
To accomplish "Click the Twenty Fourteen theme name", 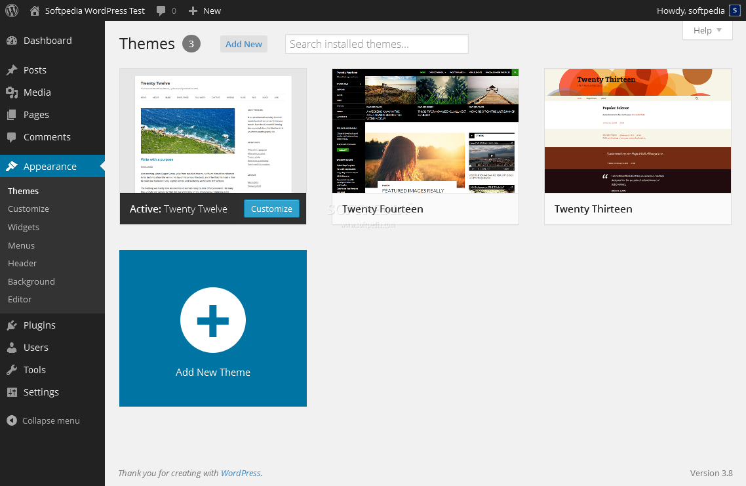I will (383, 209).
